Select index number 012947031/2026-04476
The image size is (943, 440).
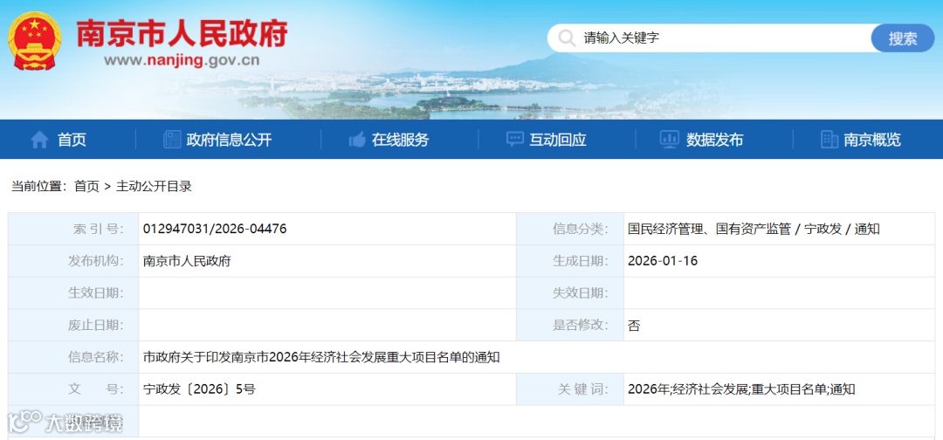tap(215, 229)
